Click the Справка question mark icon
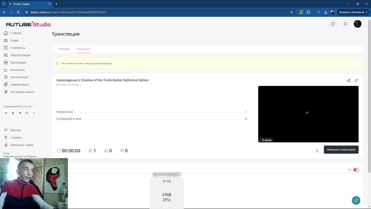Screen dimensions: 371x209 6,138
